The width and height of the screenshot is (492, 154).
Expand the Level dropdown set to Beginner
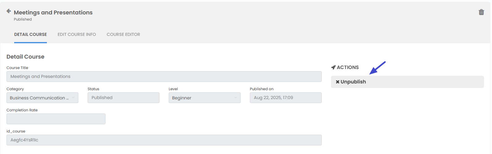(x=205, y=98)
